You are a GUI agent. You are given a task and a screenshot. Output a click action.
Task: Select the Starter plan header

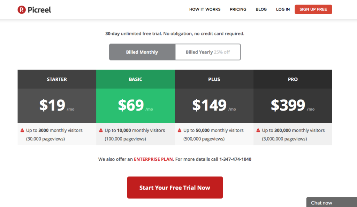[57, 79]
